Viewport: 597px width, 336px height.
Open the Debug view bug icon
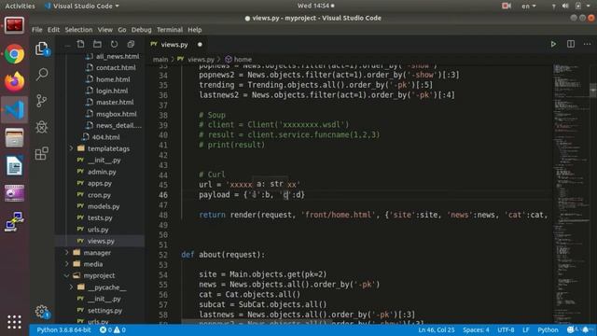point(41,127)
